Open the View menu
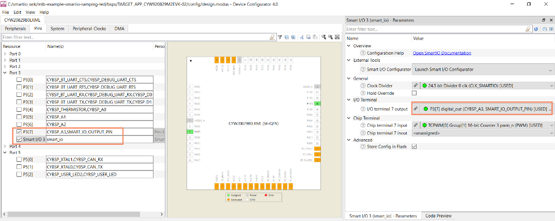555x221 pixels. click(30, 12)
